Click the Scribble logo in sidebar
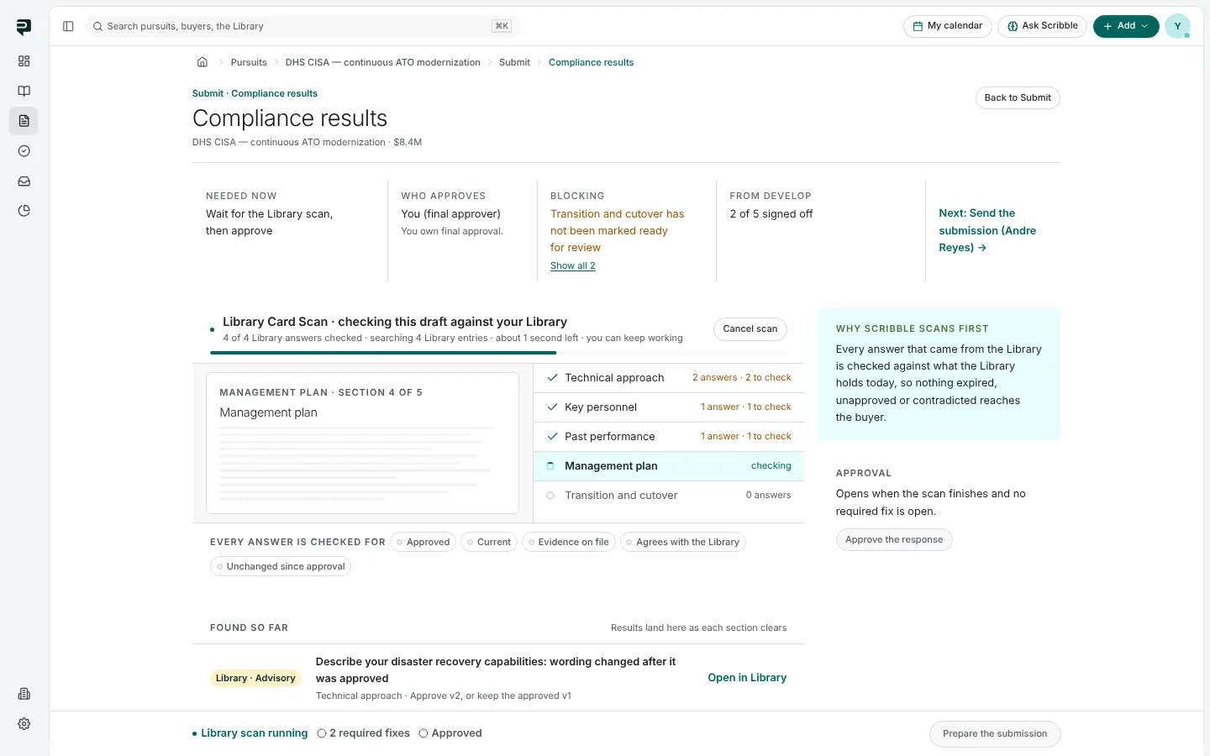This screenshot has height=756, width=1210. [x=24, y=27]
